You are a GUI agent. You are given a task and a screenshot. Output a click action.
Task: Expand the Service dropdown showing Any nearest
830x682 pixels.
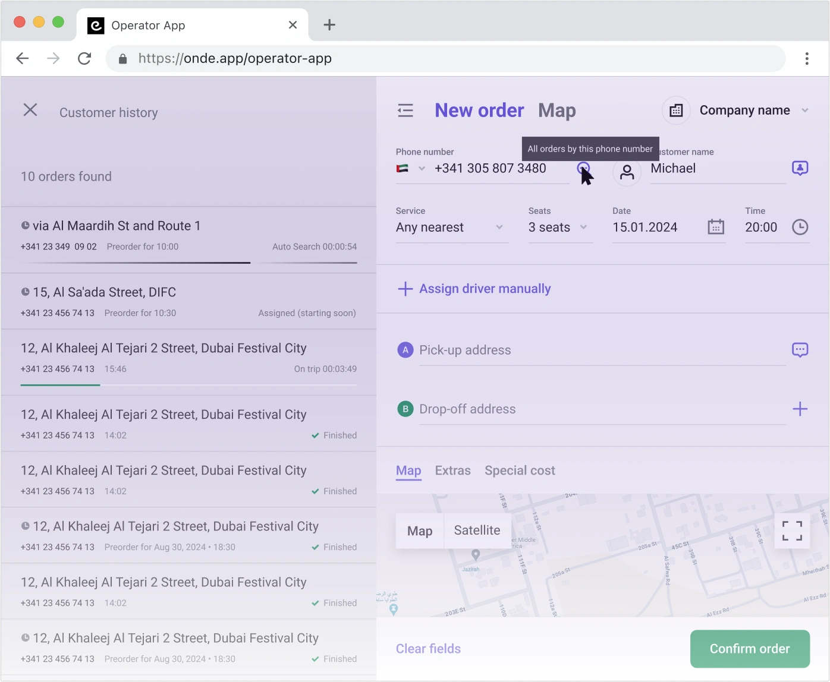pos(451,228)
